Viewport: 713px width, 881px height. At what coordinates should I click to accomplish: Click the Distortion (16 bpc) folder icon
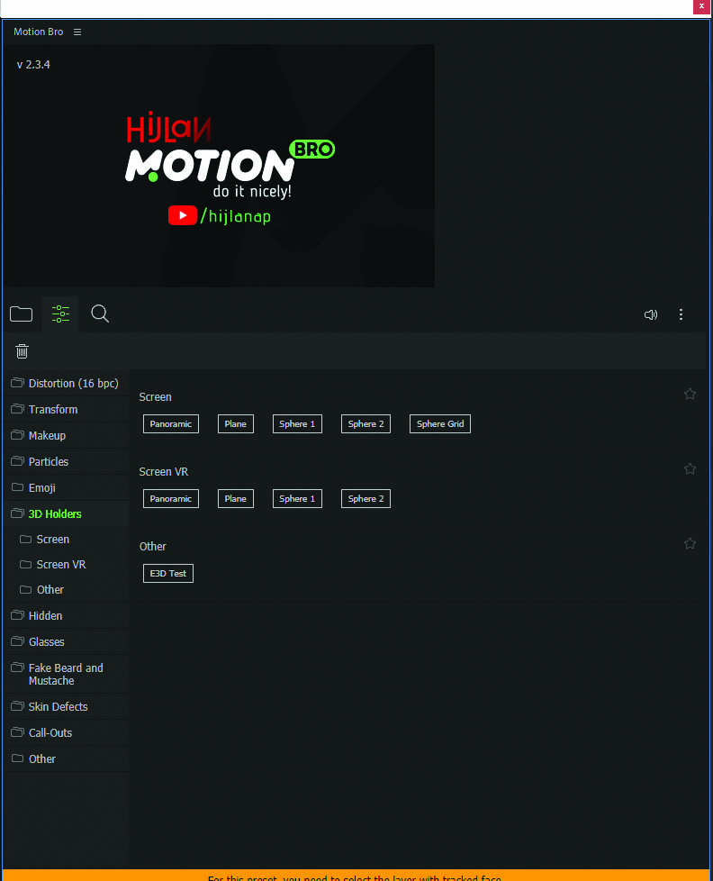point(17,383)
